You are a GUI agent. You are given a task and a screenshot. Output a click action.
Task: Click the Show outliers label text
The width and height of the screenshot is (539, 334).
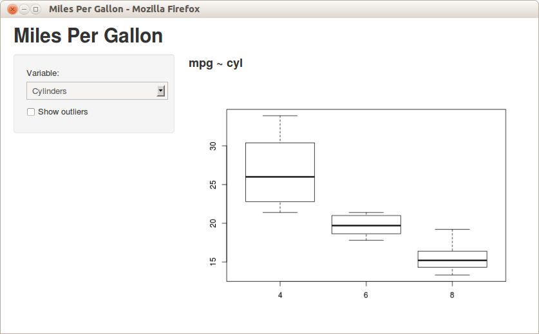coord(63,112)
